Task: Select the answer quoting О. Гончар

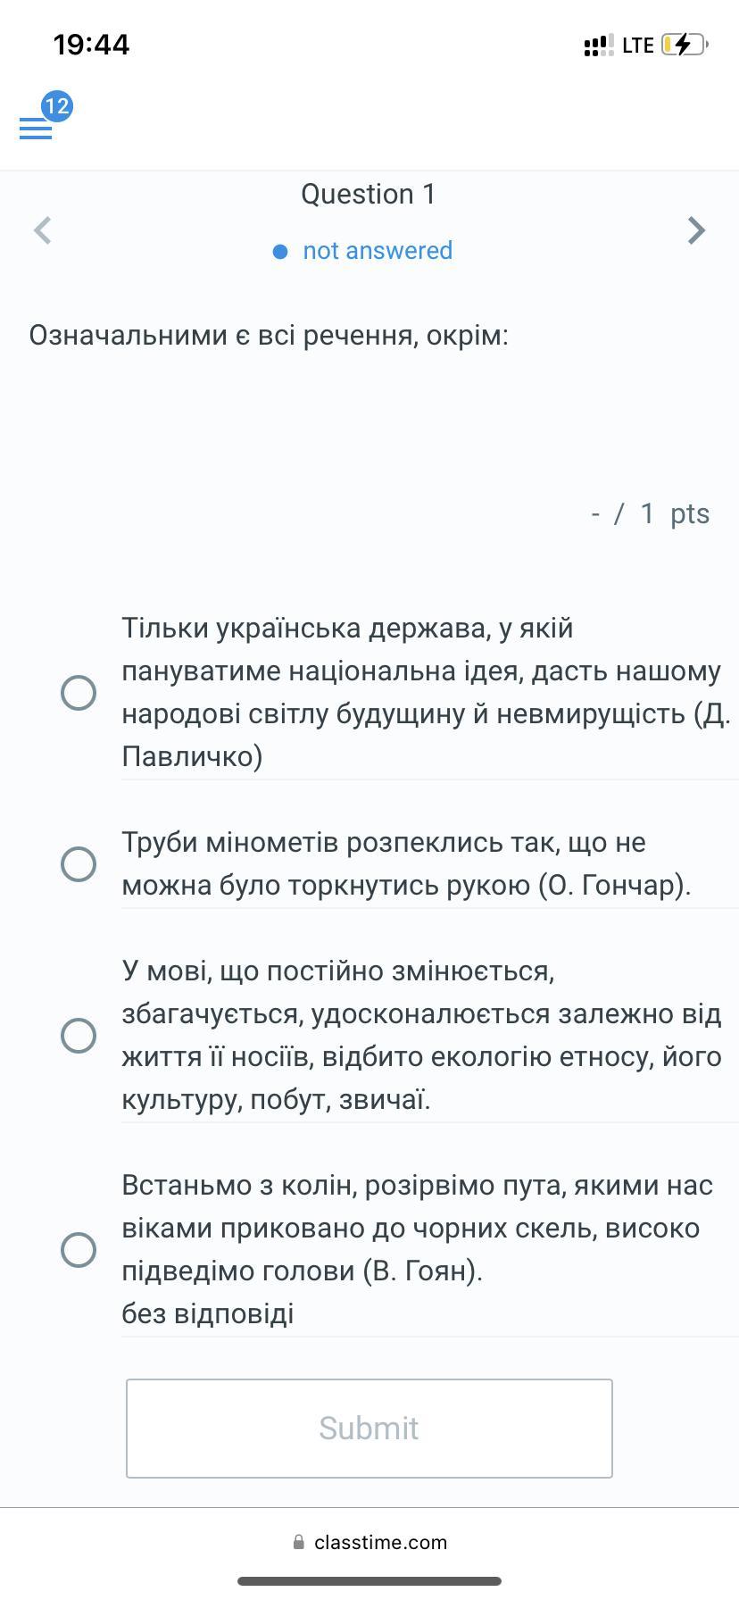Action: (x=79, y=863)
